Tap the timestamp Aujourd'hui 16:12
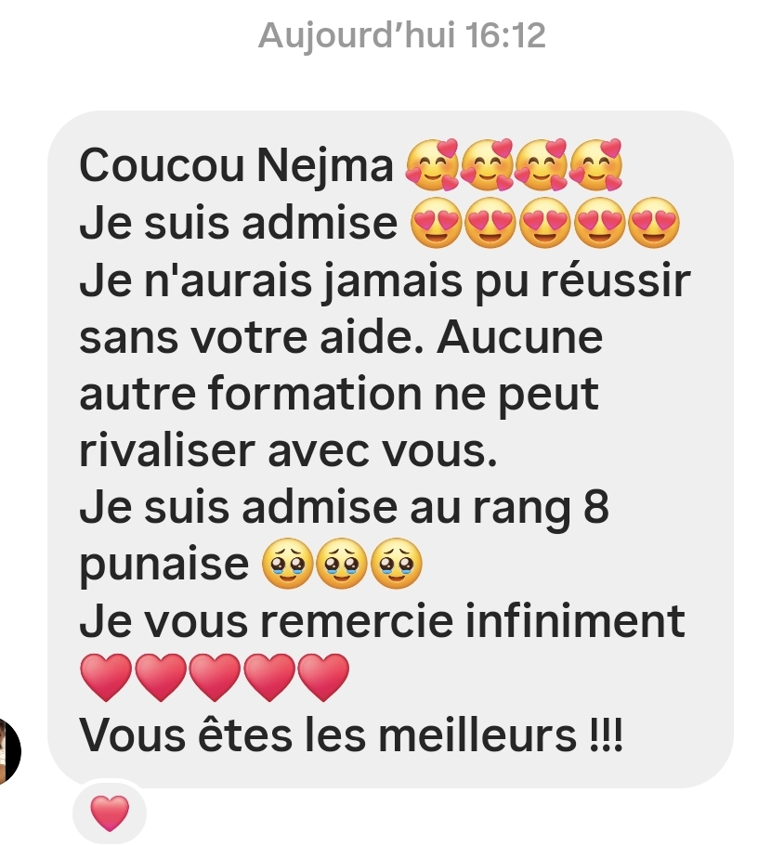Image resolution: width=758 pixels, height=845 pixels. 401,35
